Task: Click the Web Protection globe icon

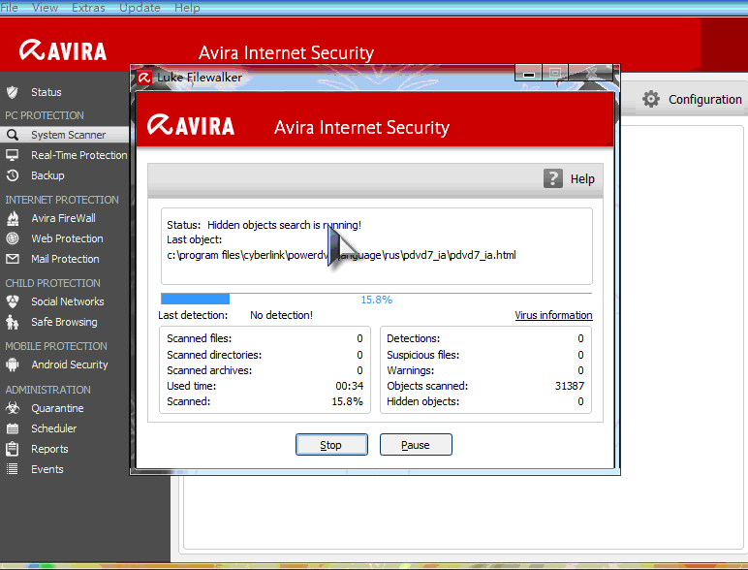Action: coord(13,238)
